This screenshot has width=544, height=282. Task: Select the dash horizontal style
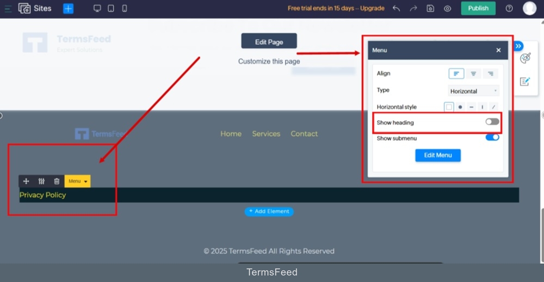point(471,107)
